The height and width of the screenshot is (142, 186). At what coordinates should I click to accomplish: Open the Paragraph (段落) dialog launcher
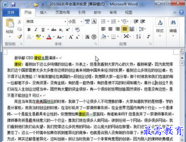tap(150, 44)
